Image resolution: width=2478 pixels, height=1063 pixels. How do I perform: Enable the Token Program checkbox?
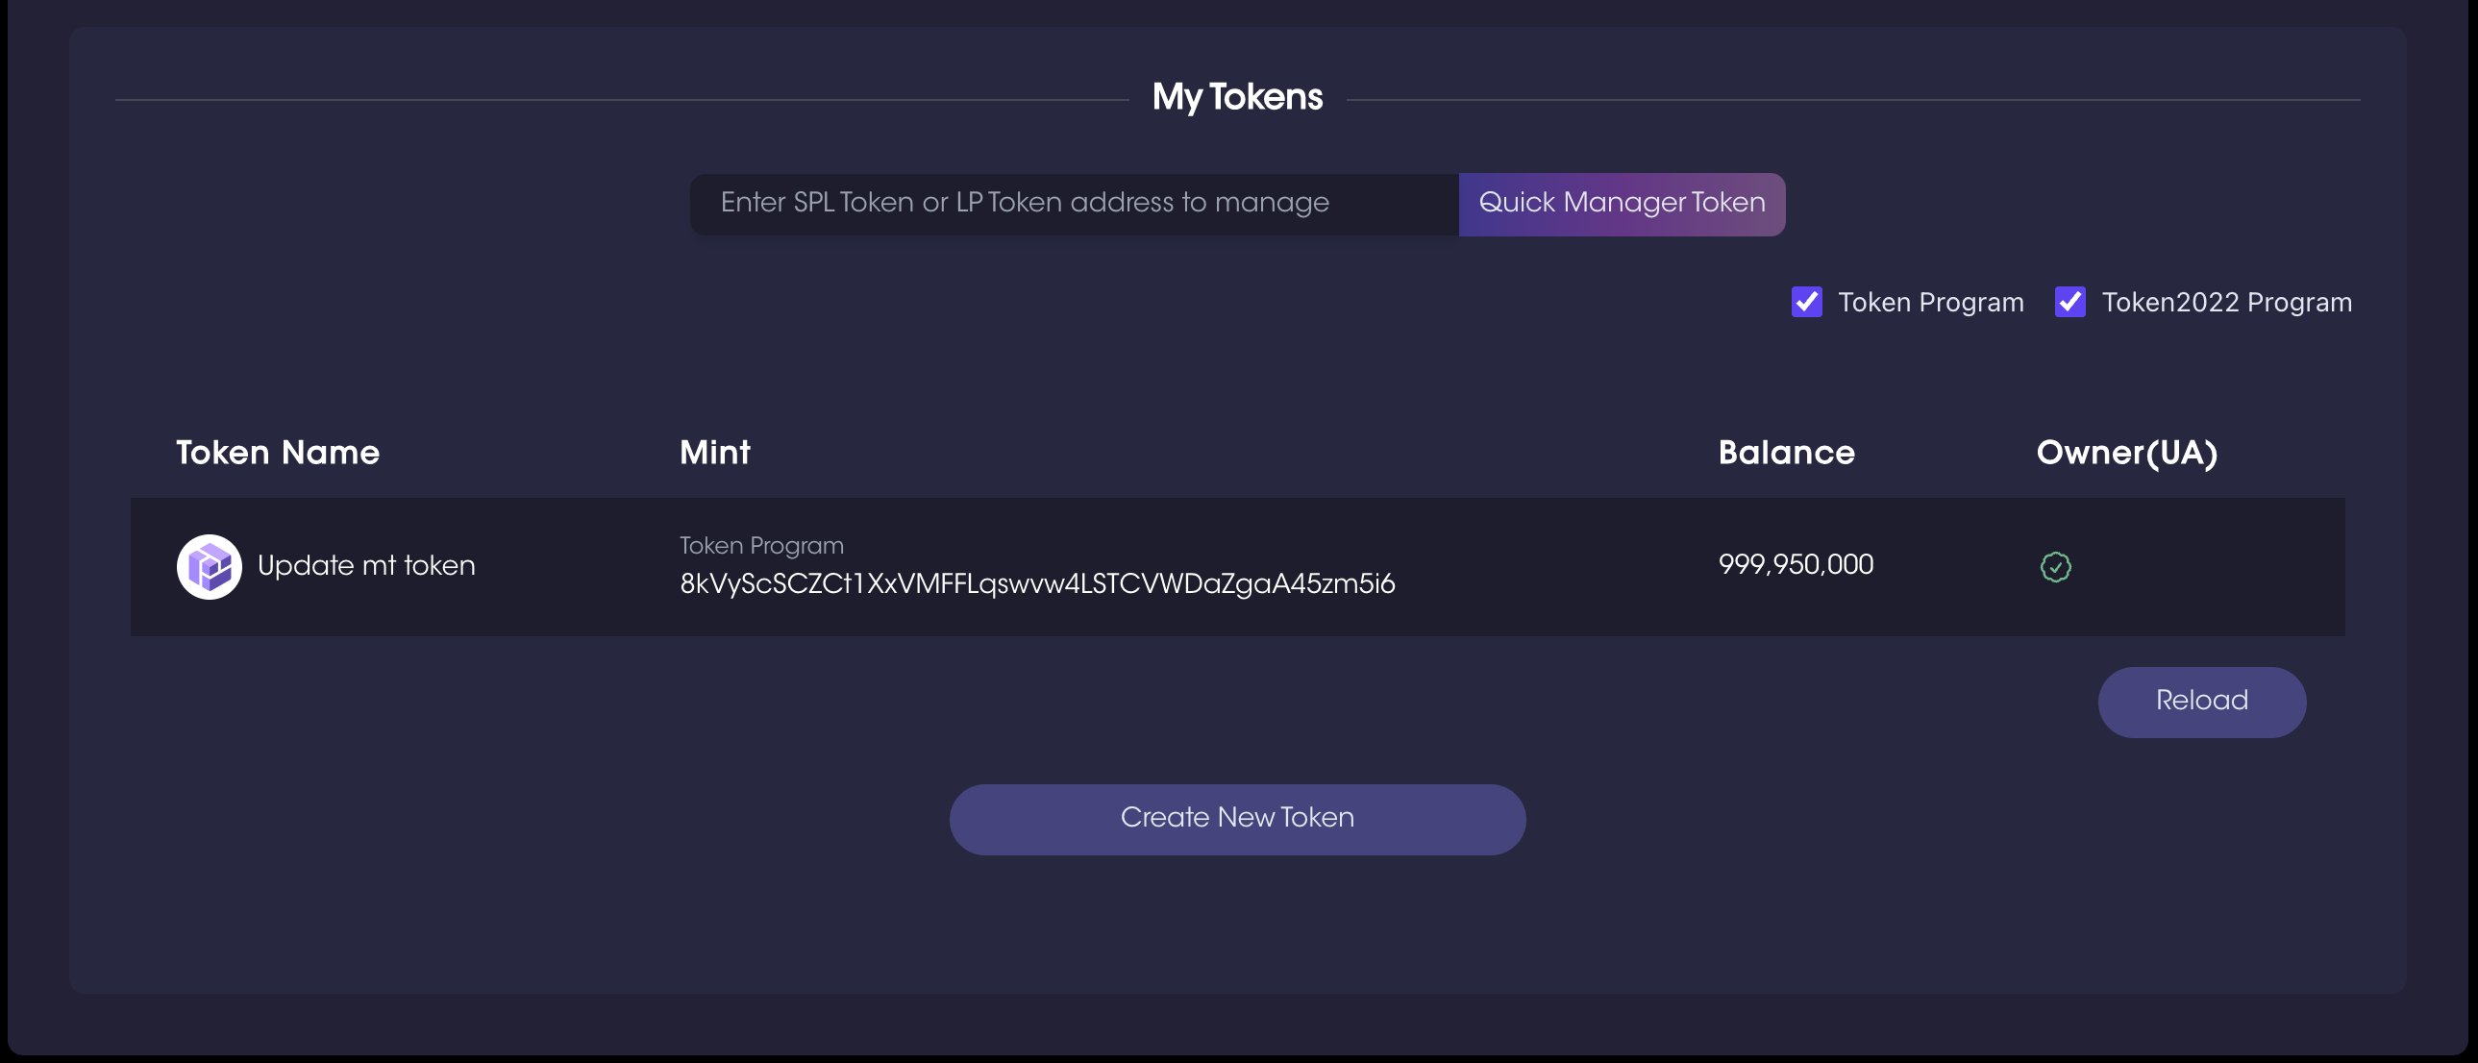pos(1805,302)
